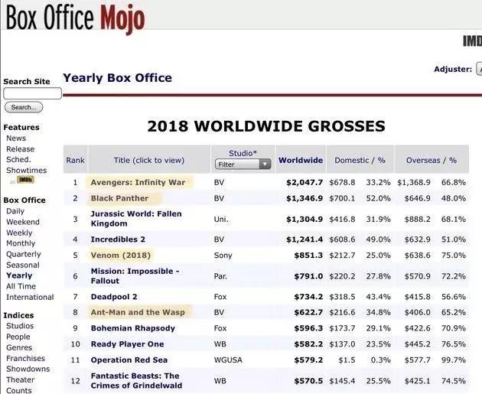Image resolution: width=482 pixels, height=394 pixels.
Task: Click the Search site input field
Action: click(32, 93)
